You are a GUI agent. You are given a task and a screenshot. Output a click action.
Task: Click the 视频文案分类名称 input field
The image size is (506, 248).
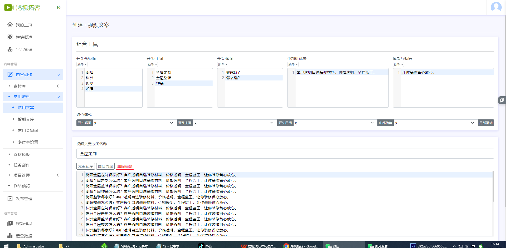pyautogui.click(x=285, y=154)
